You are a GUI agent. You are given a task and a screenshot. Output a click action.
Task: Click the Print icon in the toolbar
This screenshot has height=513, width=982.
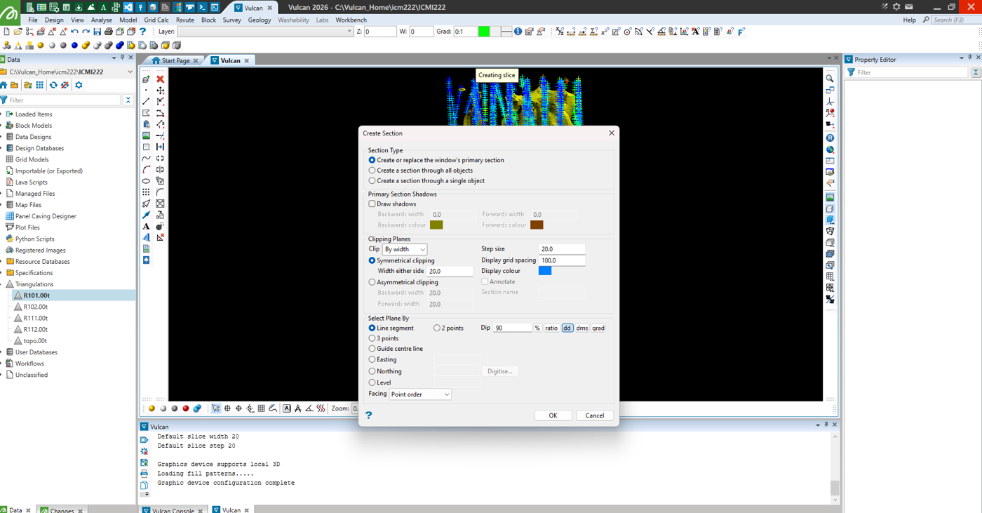coord(108,32)
